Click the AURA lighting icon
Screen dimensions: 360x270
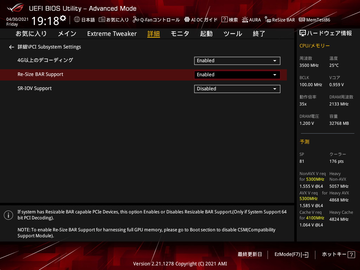[x=245, y=20]
